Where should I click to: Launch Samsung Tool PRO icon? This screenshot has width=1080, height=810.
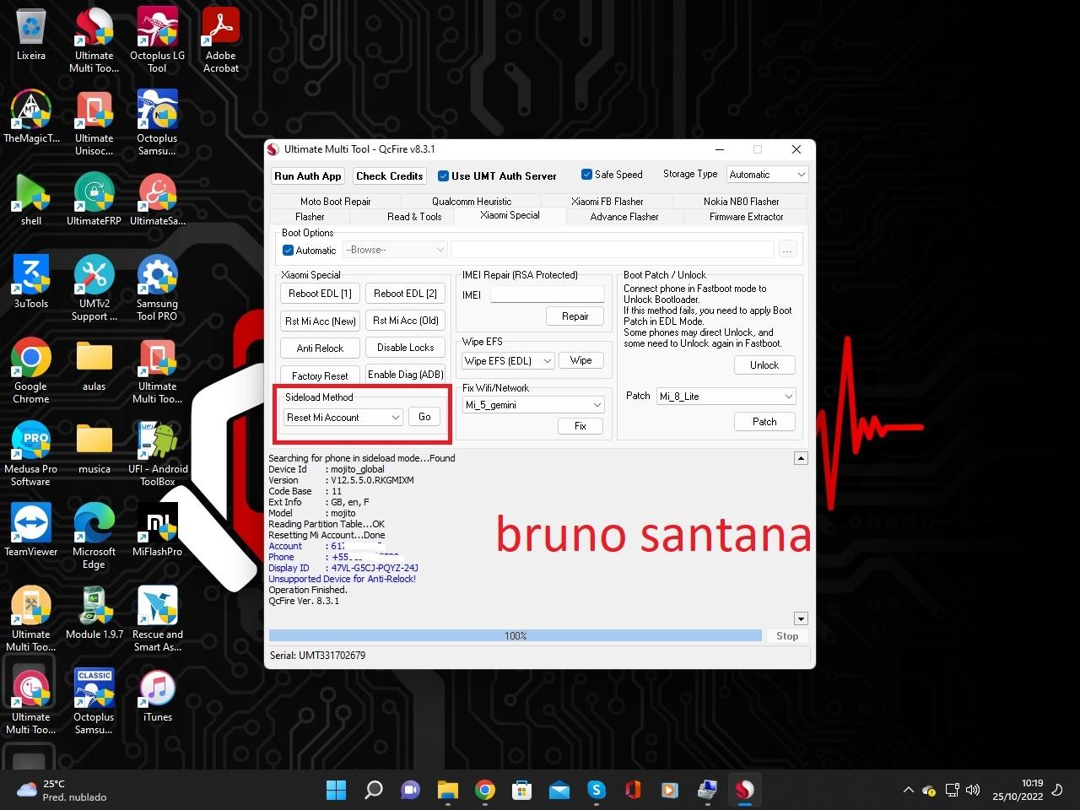point(157,288)
